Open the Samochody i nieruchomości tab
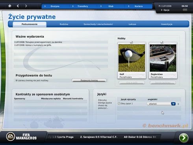 (x=98, y=24)
